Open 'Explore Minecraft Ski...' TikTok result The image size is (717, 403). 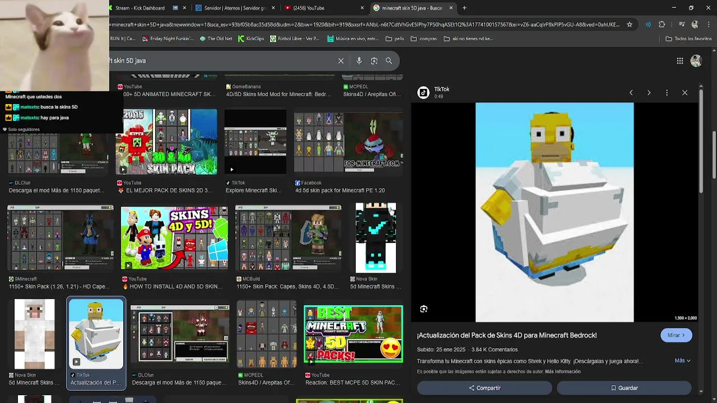tap(253, 190)
